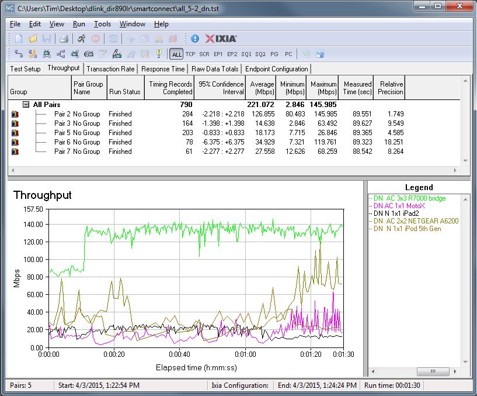Open the Run menu
The width and height of the screenshot is (477, 396).
coord(79,24)
